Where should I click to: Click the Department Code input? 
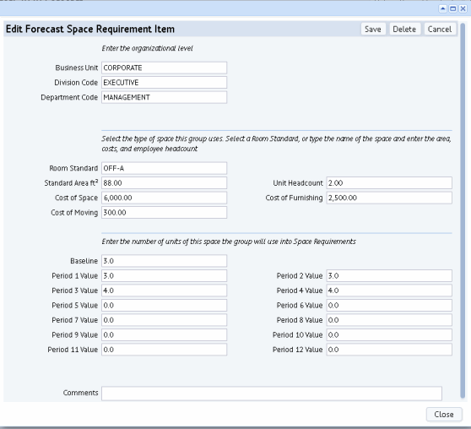point(164,97)
